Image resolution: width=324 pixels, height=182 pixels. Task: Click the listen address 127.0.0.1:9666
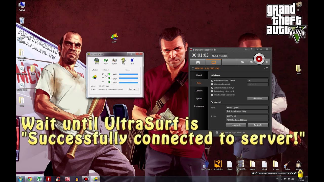pos(104,86)
